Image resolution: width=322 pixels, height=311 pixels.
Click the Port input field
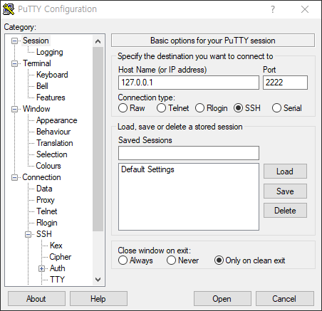pyautogui.click(x=285, y=83)
